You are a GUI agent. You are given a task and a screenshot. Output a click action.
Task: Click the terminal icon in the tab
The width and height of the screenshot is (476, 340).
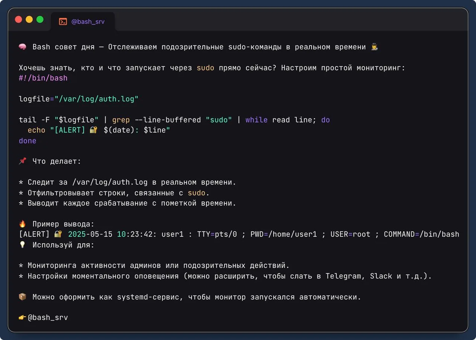click(x=63, y=22)
